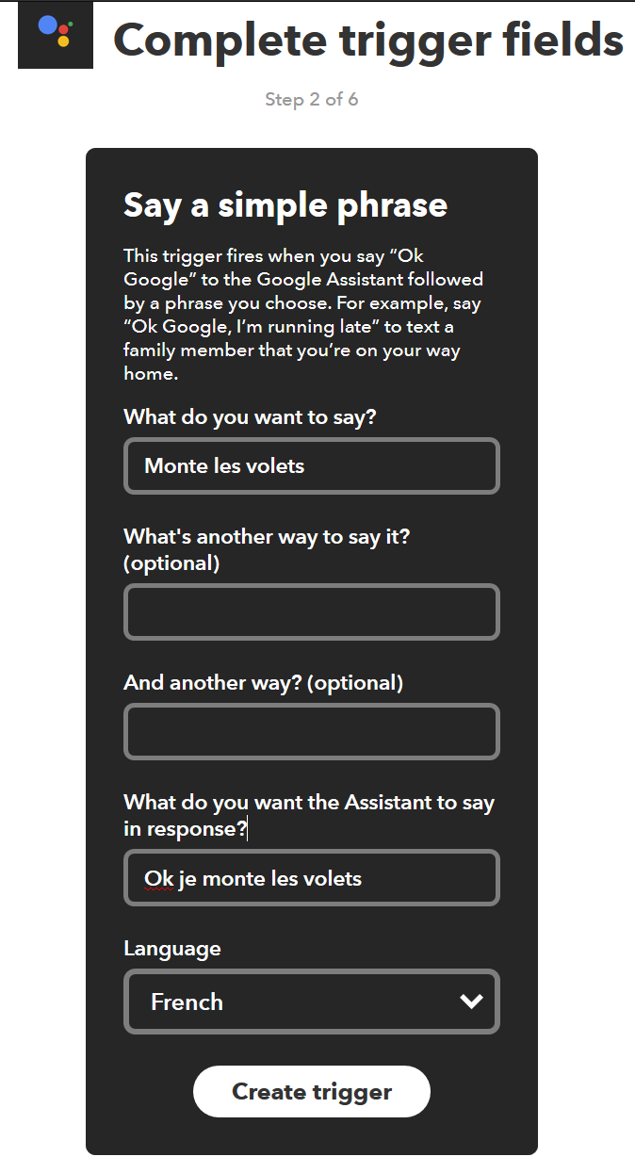The image size is (635, 1173).
Task: Click the Google Assistant logo icon
Action: [x=56, y=35]
